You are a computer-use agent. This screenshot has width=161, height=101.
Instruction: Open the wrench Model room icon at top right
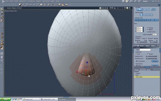[x=127, y=1]
